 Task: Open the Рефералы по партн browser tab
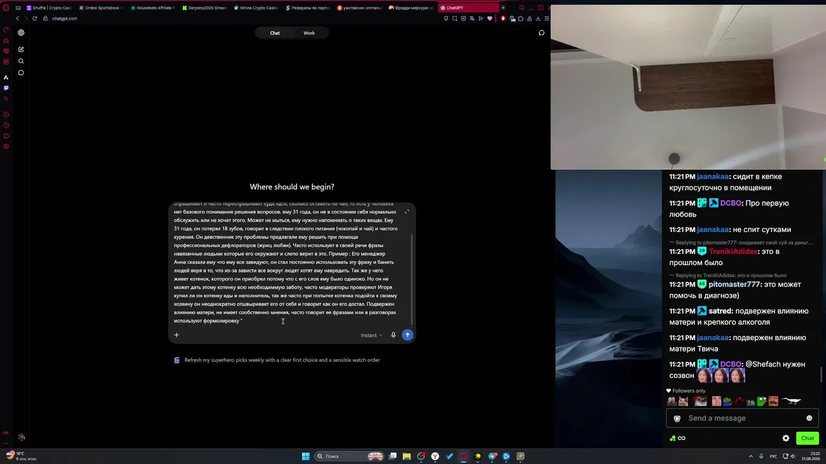308,8
